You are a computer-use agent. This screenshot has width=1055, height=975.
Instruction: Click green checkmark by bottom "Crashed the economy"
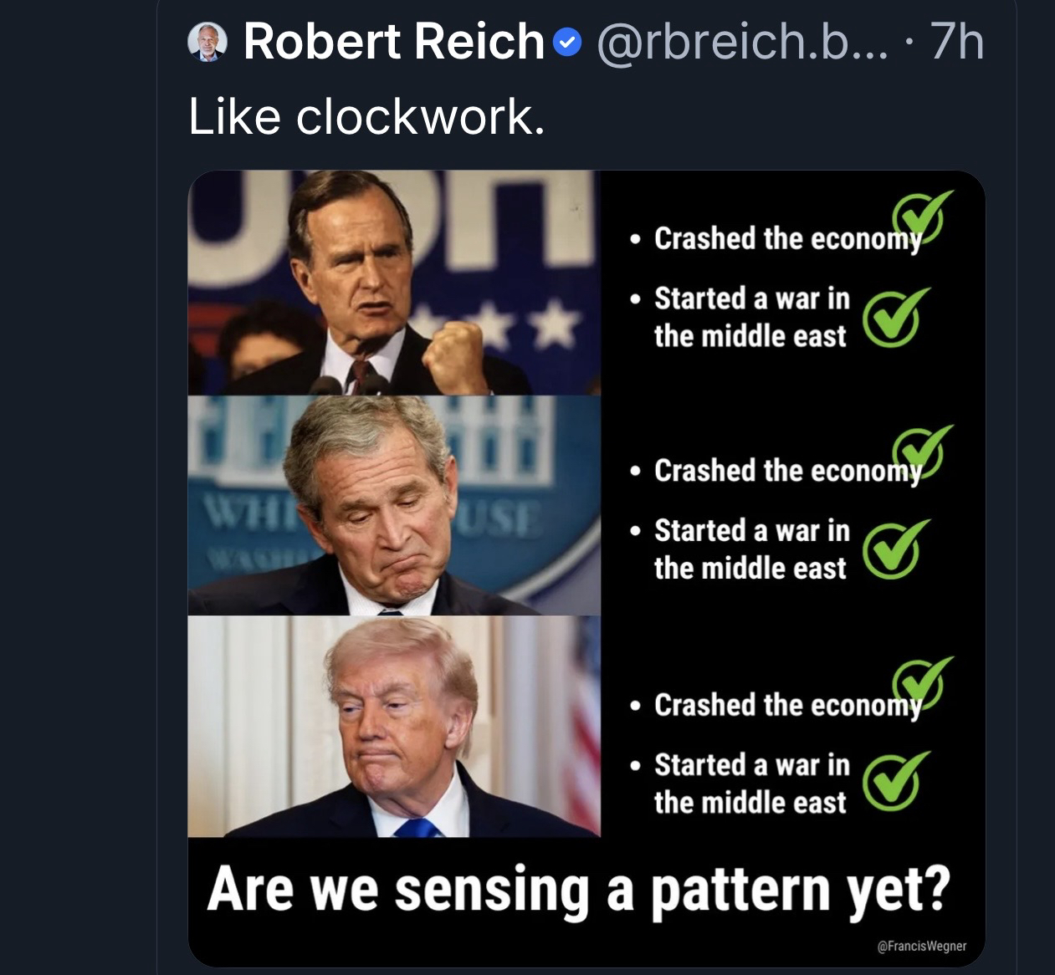click(x=919, y=685)
